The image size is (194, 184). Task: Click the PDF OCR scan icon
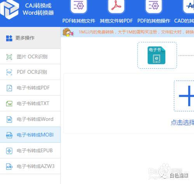(x=9, y=72)
